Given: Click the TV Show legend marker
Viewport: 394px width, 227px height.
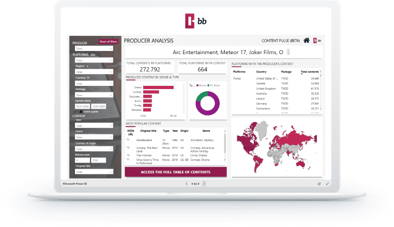Looking at the screenshot, I should [x=208, y=85].
